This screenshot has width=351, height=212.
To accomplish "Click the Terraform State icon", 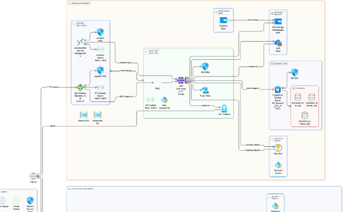I will pyautogui.click(x=223, y=21).
